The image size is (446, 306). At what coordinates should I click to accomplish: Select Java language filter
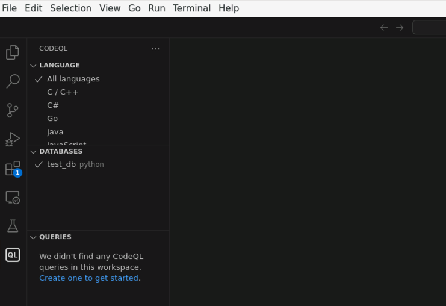pos(99,132)
